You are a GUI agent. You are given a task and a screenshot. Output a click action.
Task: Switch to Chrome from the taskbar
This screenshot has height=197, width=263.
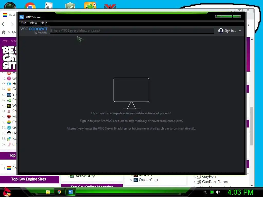[59, 192]
